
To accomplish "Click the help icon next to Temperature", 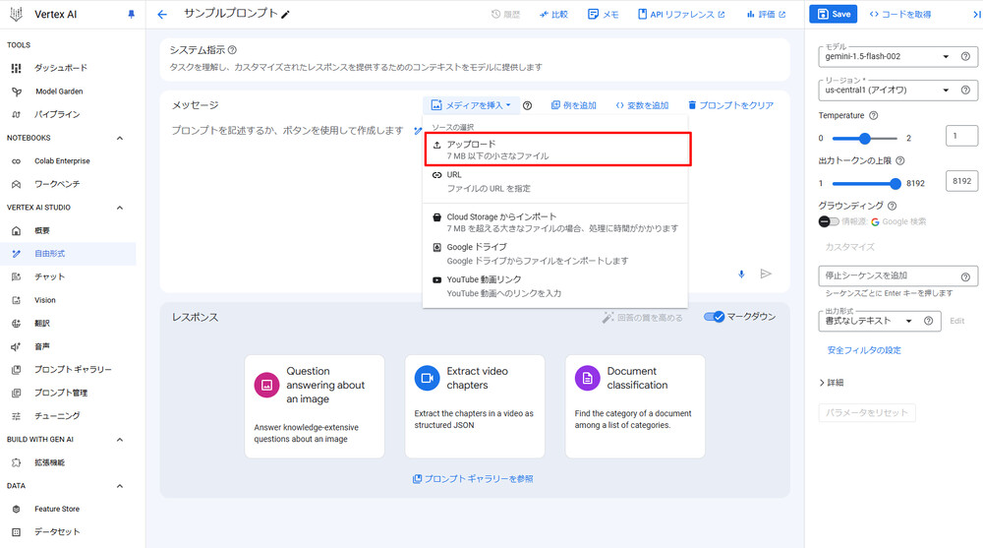I will (873, 115).
